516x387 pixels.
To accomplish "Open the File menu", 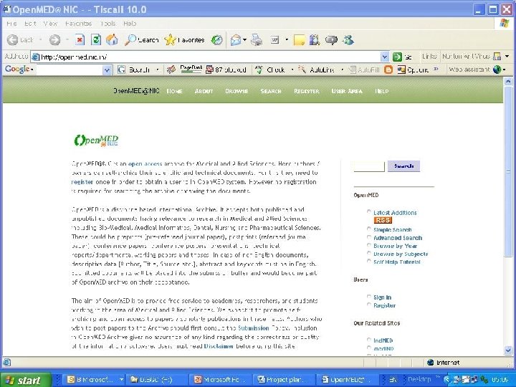I will (11, 24).
